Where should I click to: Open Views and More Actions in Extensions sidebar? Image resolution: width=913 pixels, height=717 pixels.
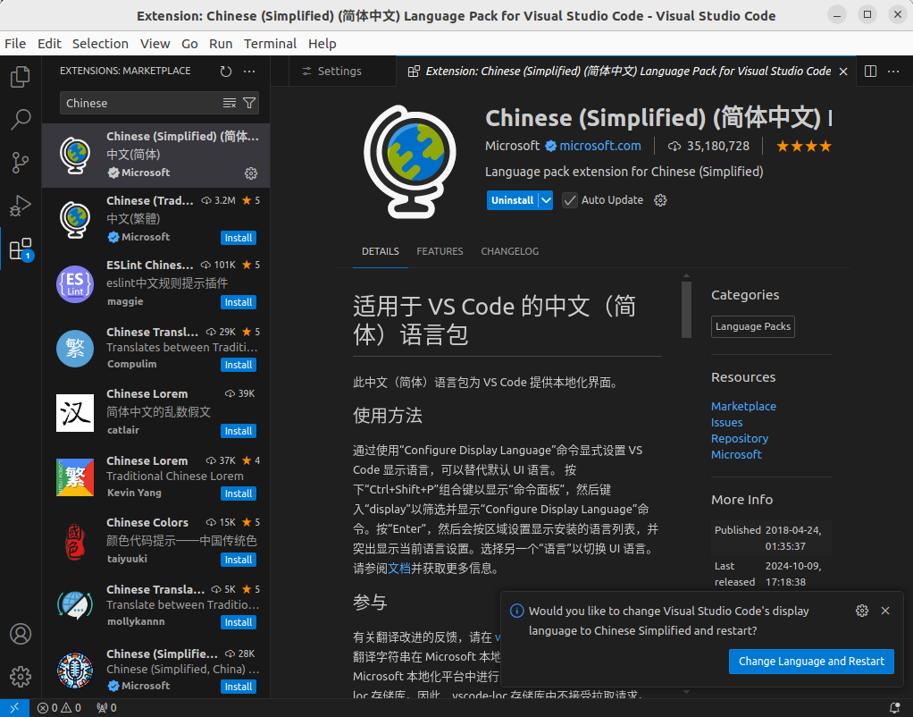249,72
